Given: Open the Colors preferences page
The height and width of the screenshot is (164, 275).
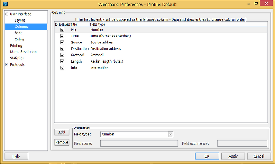Looking at the screenshot, I should pyautogui.click(x=19, y=39).
